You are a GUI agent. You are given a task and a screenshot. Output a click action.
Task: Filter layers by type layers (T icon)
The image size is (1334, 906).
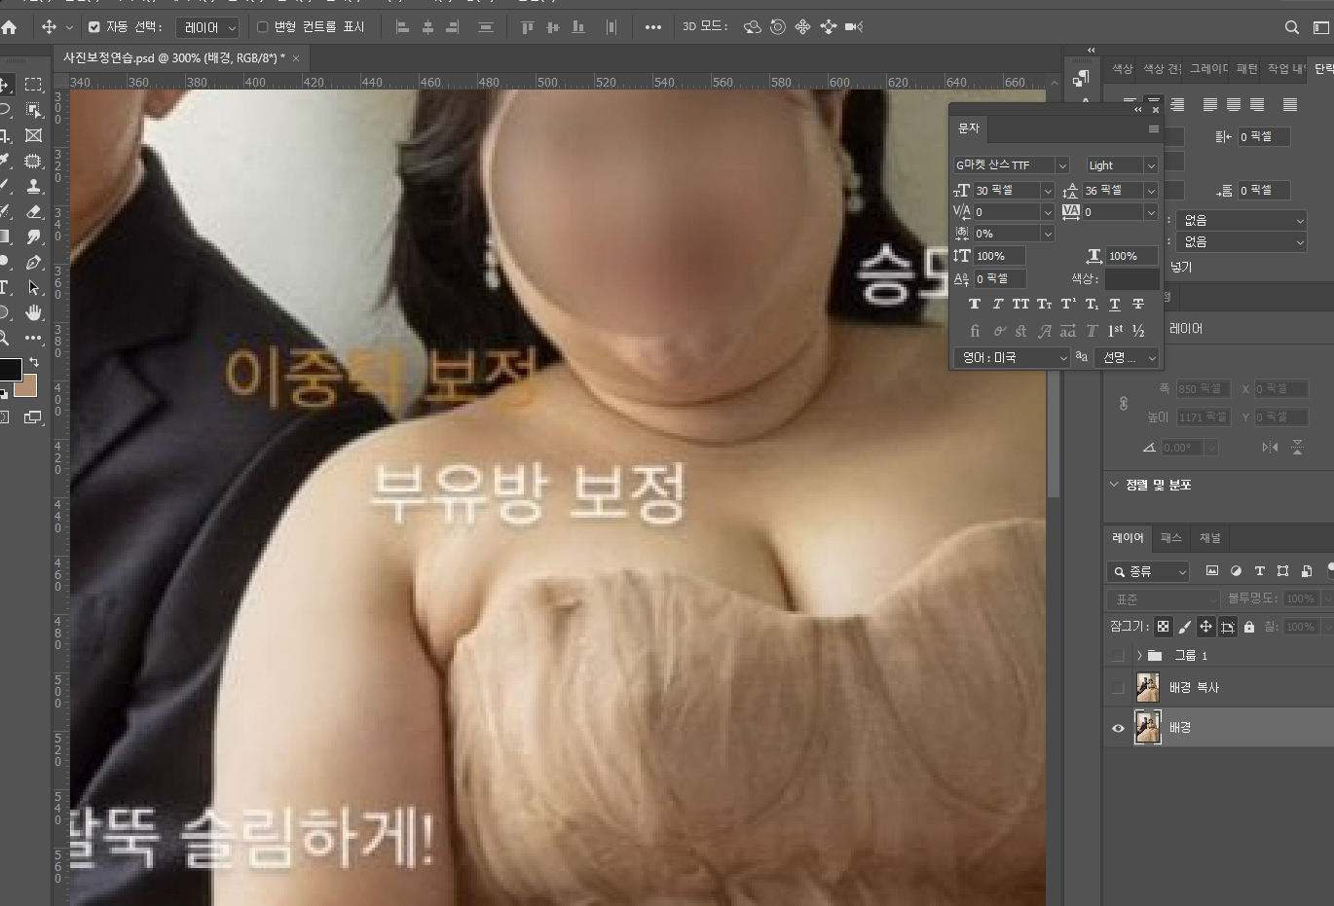pos(1259,571)
